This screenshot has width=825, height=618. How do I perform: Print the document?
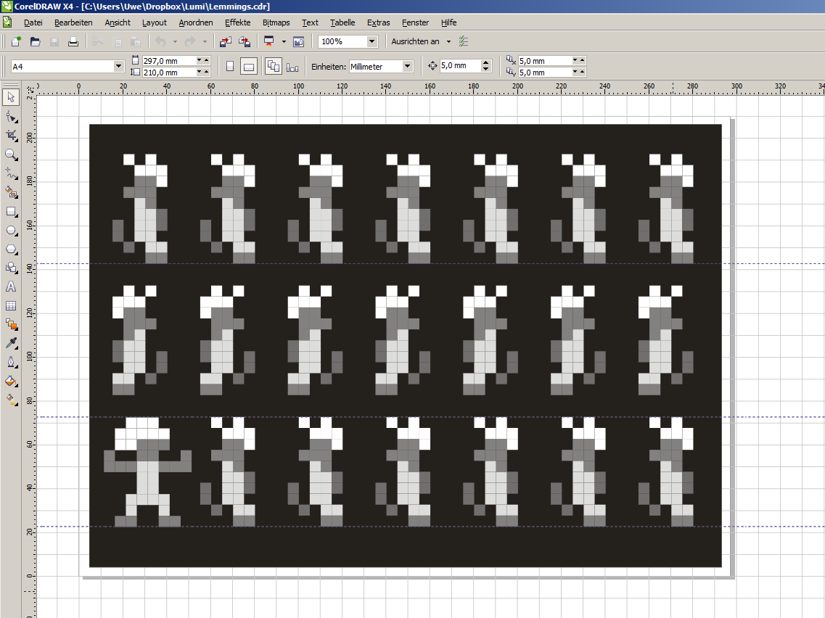tap(73, 41)
